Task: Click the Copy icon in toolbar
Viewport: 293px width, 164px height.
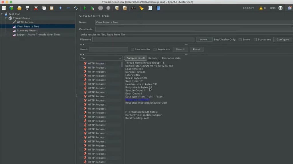Action: [x=44, y=8]
